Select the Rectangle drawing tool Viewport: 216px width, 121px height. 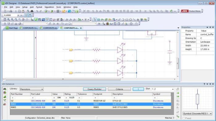tap(127, 20)
